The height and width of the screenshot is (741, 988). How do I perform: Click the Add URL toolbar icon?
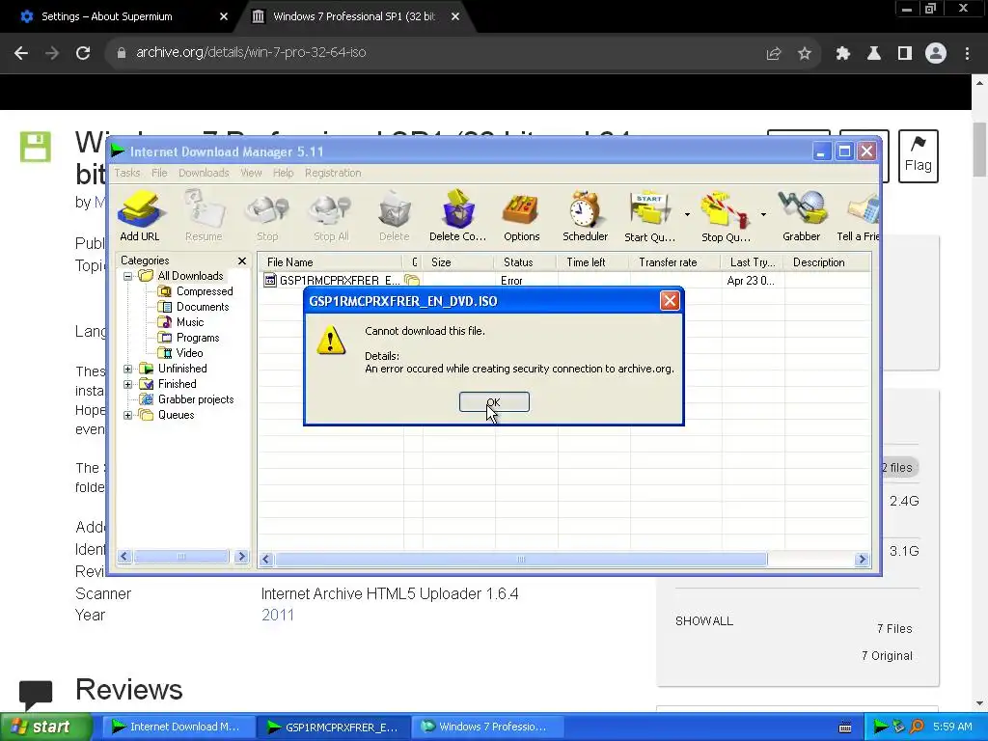[x=140, y=216]
